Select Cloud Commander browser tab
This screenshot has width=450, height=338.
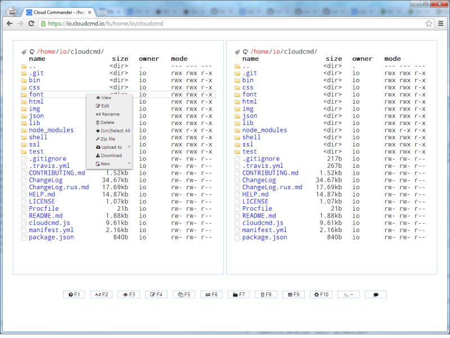59,12
